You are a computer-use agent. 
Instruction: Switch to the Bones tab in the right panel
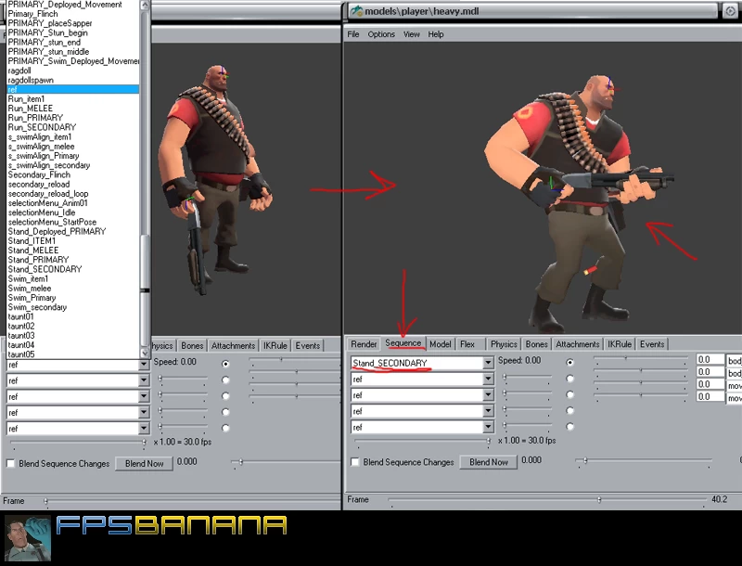click(x=536, y=343)
